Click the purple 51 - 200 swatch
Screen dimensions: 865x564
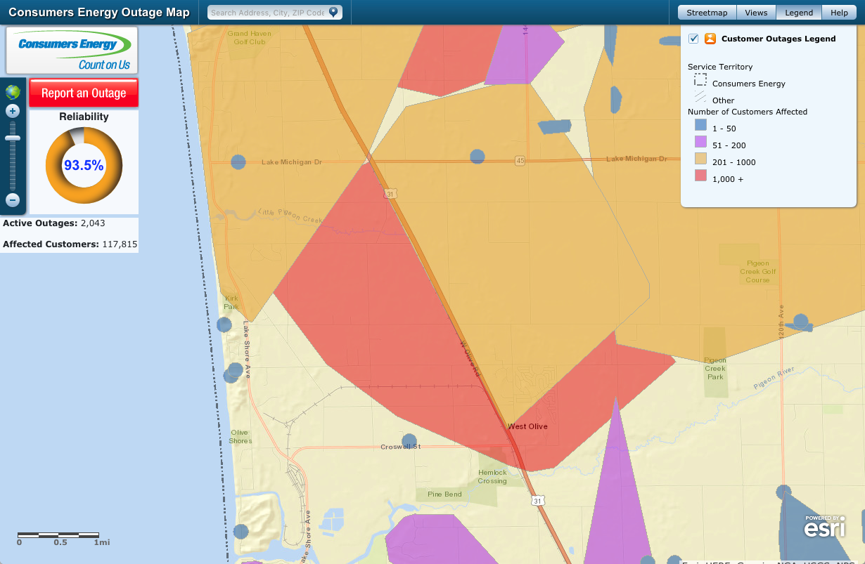[700, 142]
